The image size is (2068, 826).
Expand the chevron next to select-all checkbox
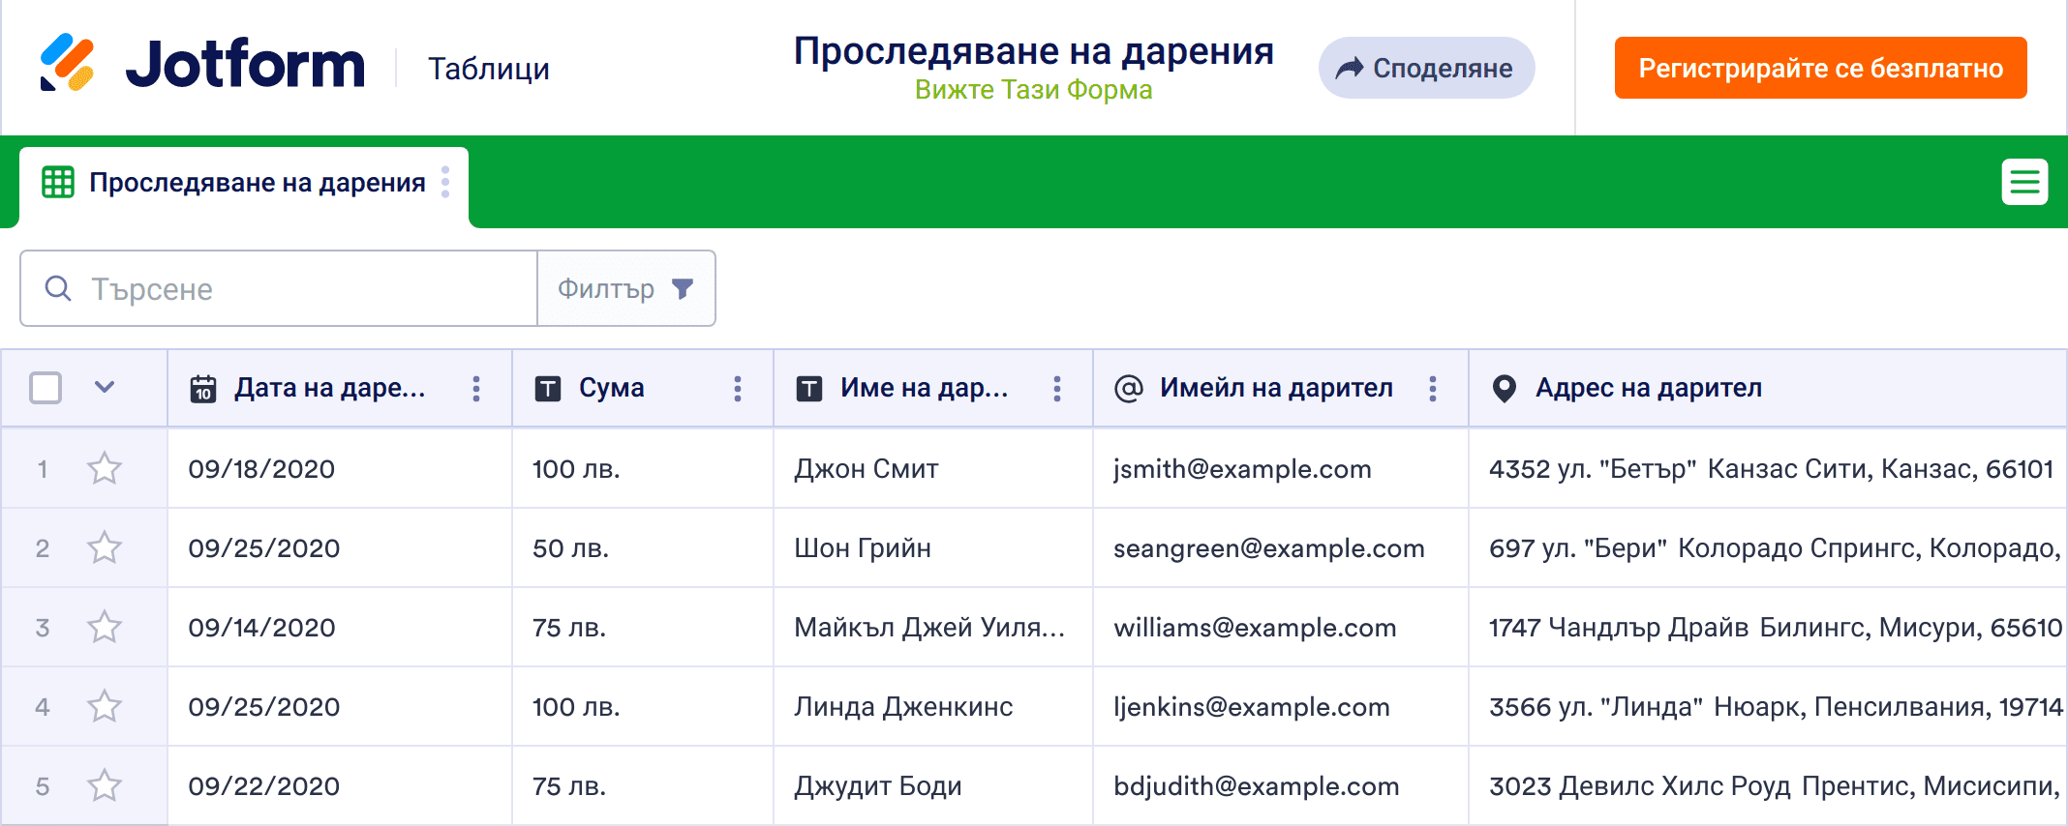click(105, 388)
